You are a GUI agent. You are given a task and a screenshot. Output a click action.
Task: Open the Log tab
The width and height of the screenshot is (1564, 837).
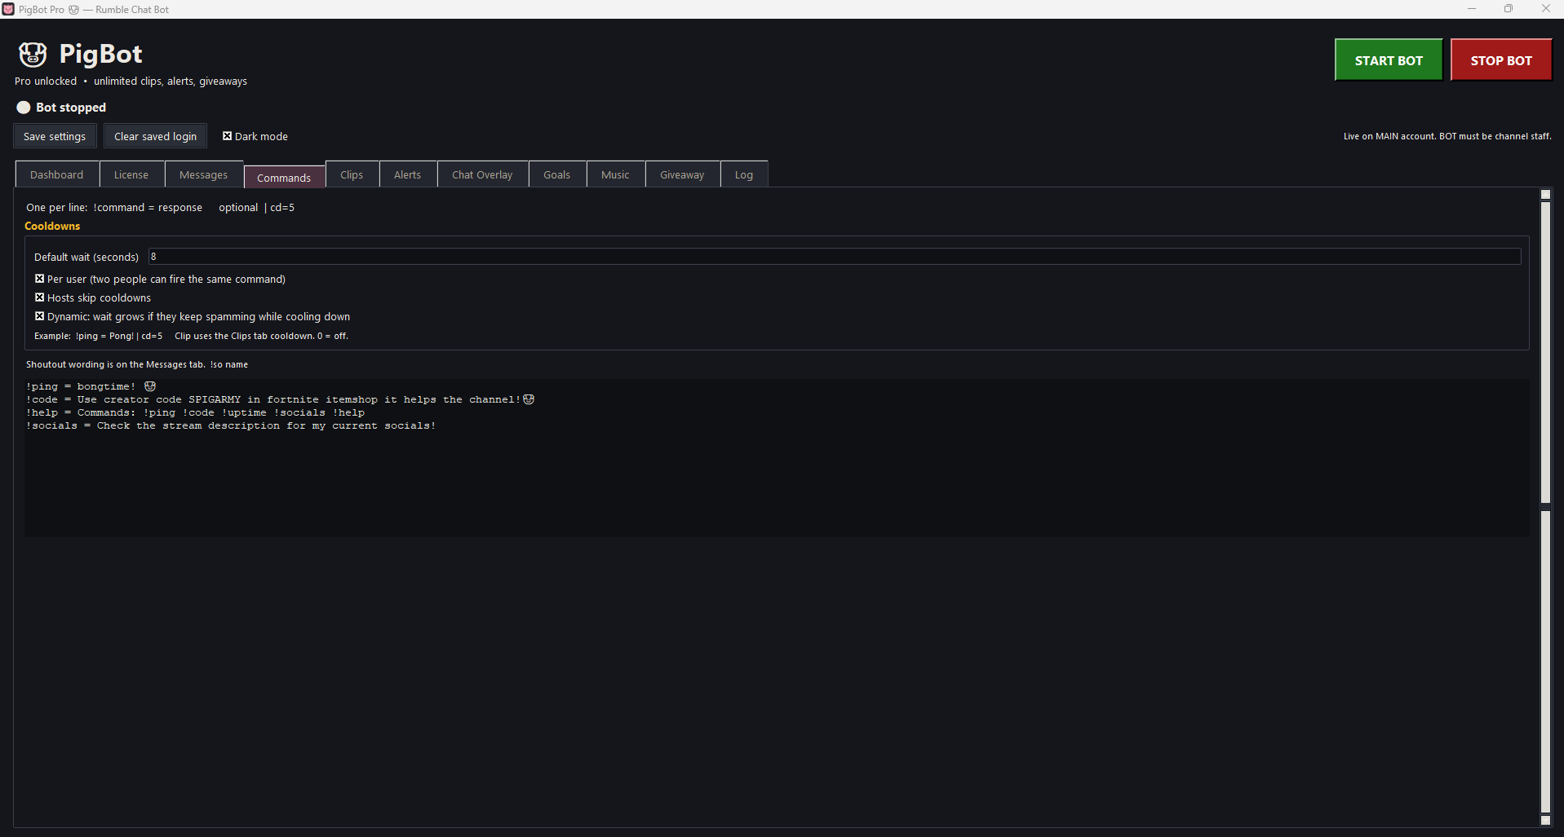click(x=743, y=174)
